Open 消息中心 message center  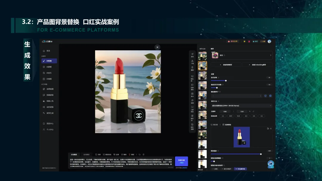(x=48, y=124)
